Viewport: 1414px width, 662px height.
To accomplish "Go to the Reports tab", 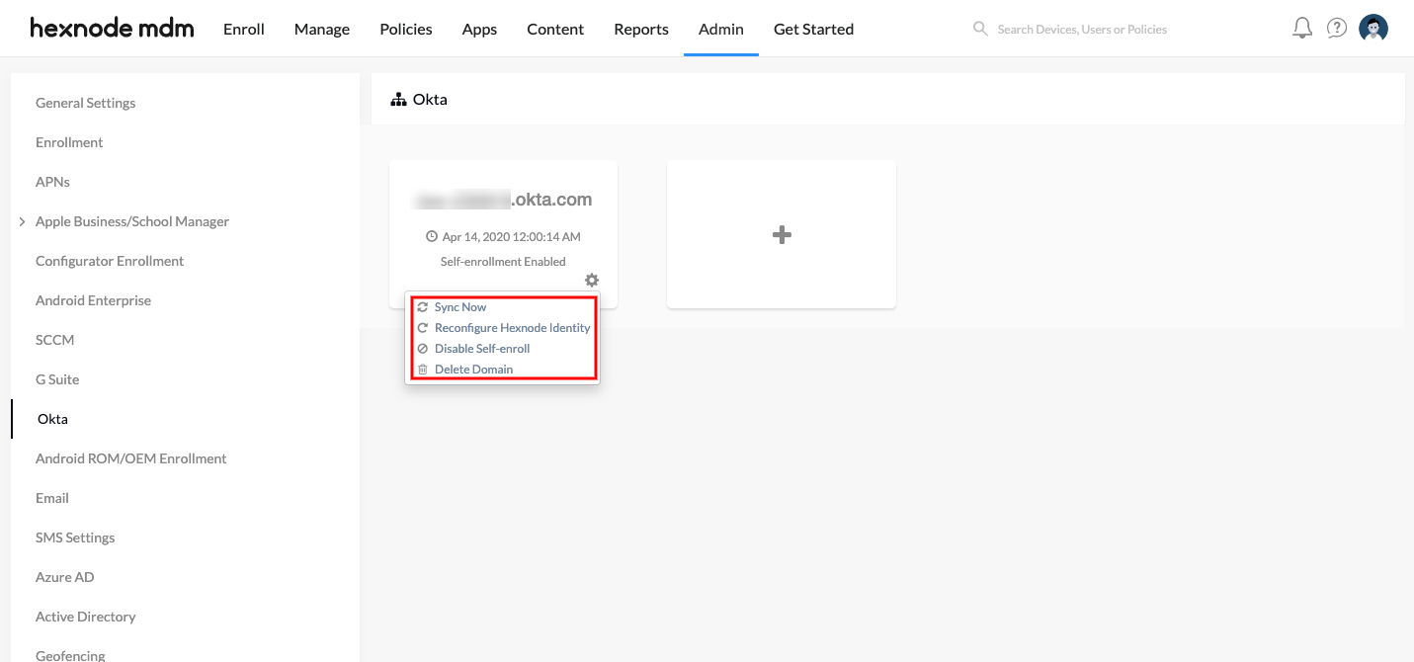I will (641, 29).
